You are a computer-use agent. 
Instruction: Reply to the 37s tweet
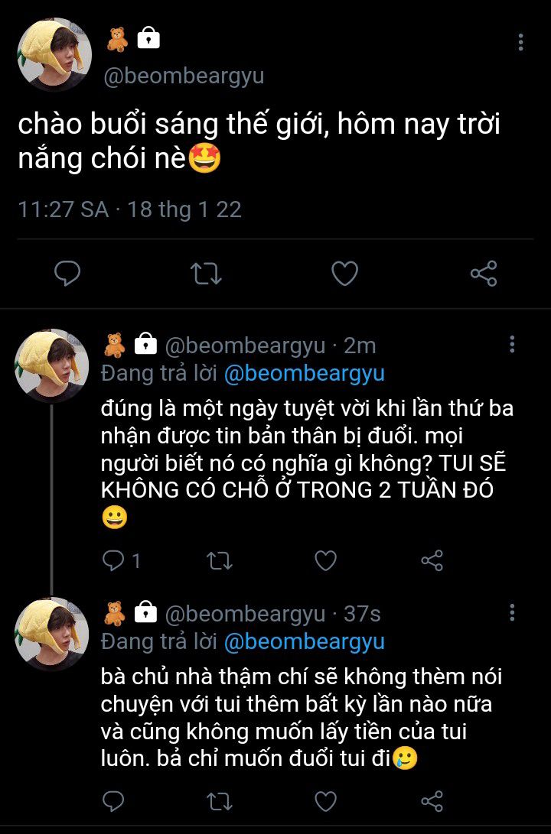pyautogui.click(x=112, y=802)
